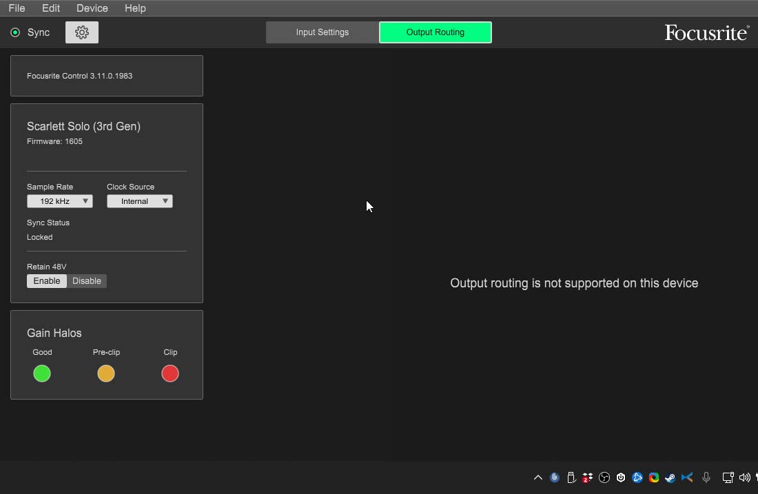Expand the Clock Source Internal dropdown

[x=140, y=201]
